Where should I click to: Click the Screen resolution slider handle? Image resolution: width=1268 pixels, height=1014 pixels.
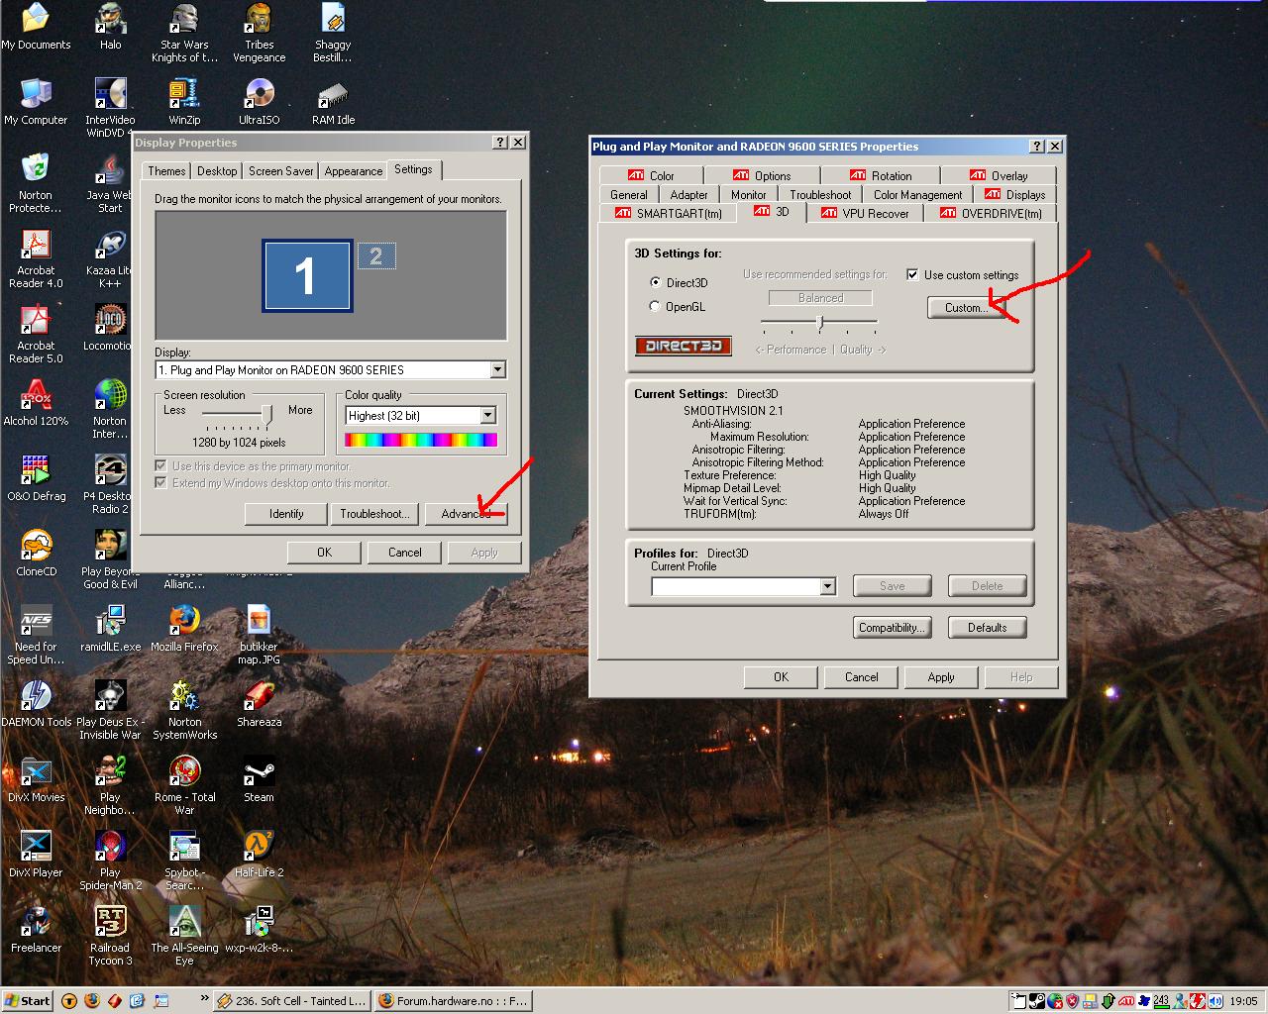coord(267,413)
